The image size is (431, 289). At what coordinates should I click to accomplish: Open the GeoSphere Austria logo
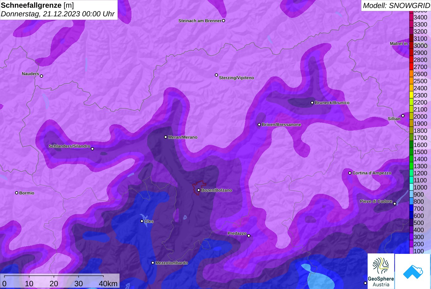pos(381,271)
